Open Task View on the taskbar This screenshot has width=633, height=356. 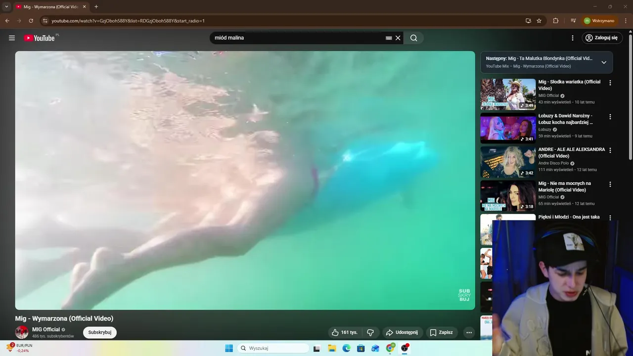click(317, 348)
